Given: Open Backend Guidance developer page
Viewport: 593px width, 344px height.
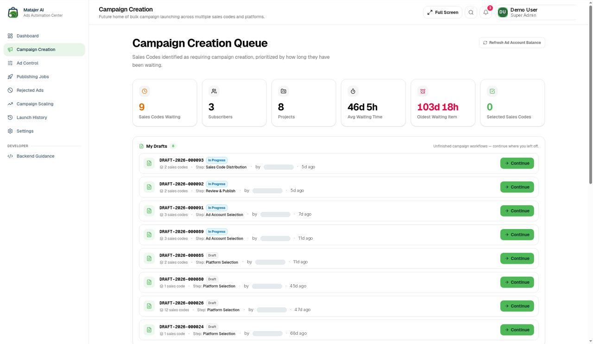Looking at the screenshot, I should point(44,156).
